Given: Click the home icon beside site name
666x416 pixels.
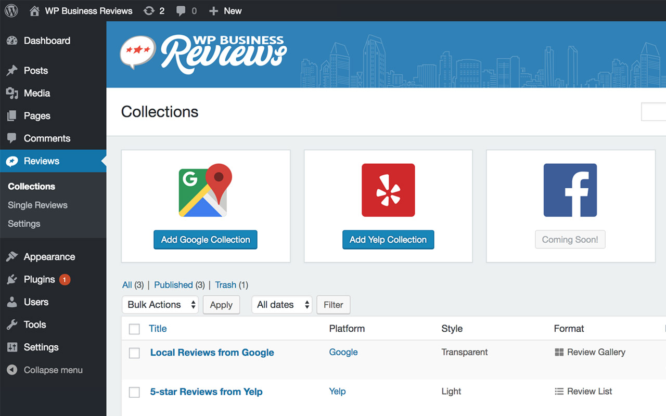Looking at the screenshot, I should 34,10.
